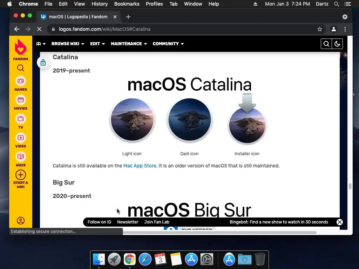This screenshot has width=359, height=269.
Task: Expand the Logopedia wiki logo dropdown
Action: 41,44
